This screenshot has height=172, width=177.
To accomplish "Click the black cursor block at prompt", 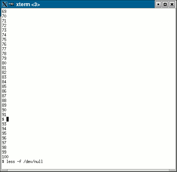I will 8,119.
